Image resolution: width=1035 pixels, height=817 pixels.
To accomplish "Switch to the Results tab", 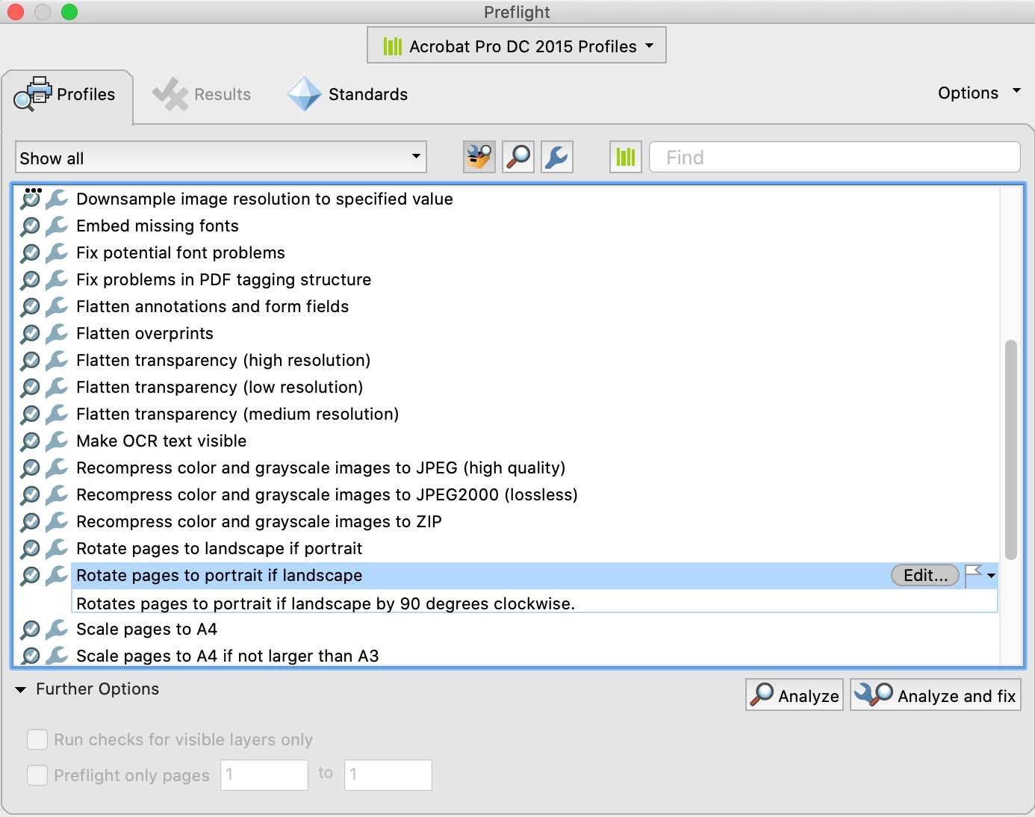I will pyautogui.click(x=202, y=94).
